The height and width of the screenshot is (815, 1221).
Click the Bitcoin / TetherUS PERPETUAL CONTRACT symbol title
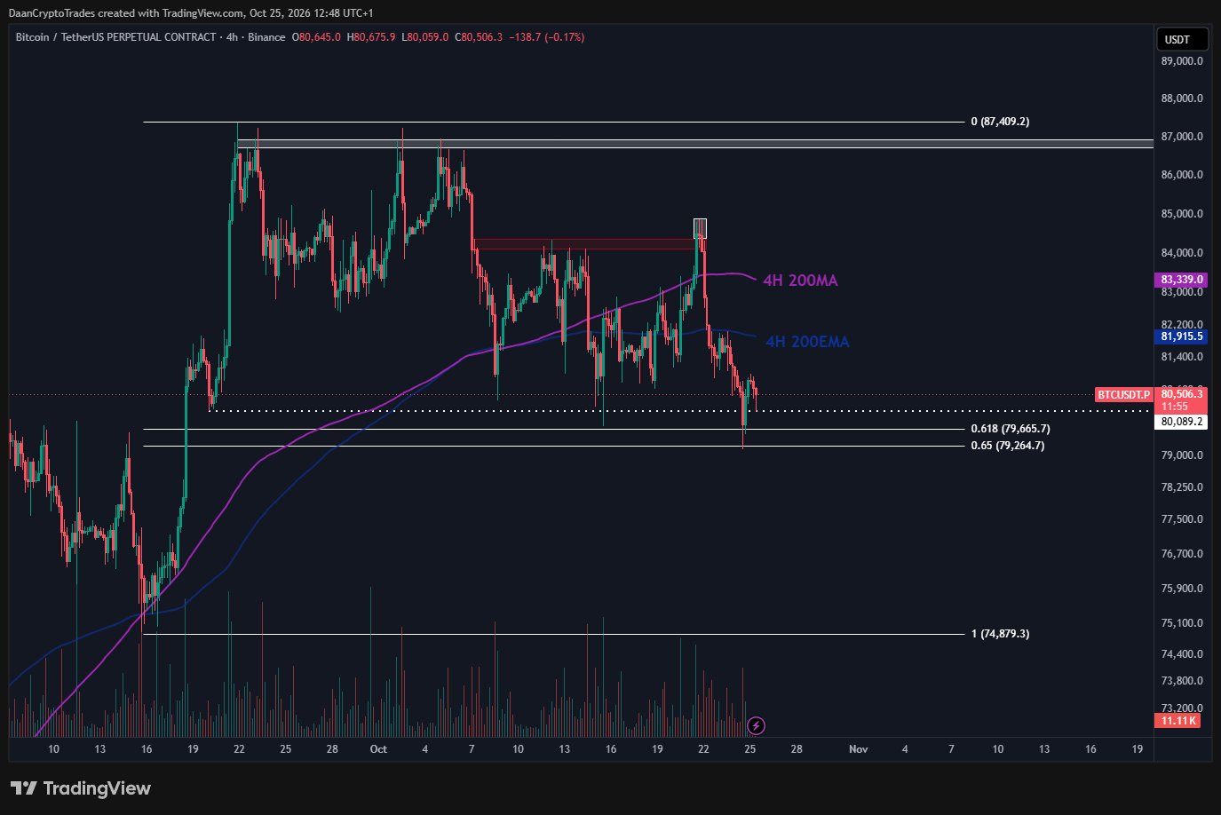click(x=115, y=37)
